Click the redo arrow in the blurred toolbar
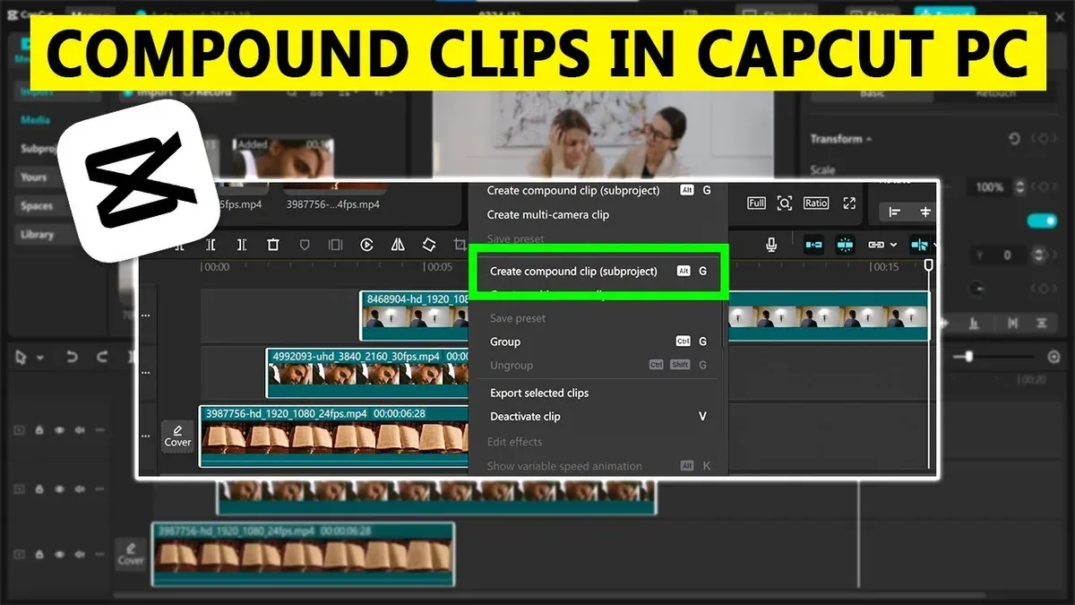 (x=102, y=357)
